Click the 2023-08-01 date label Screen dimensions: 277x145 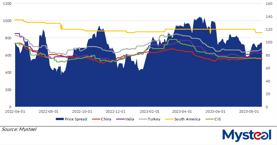249,112
